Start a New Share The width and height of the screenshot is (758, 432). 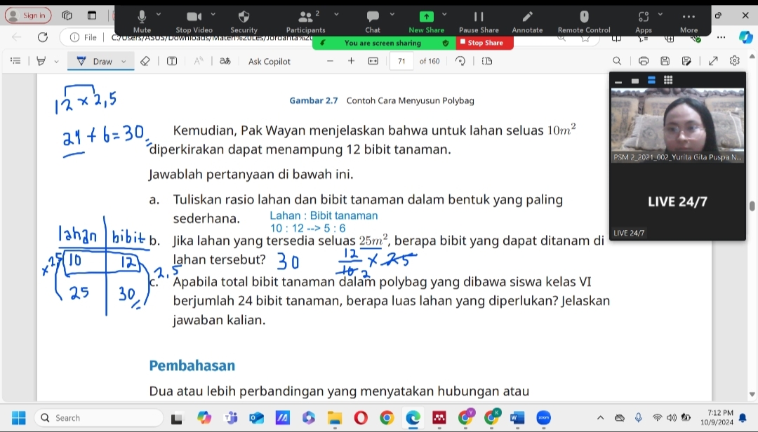click(x=426, y=21)
